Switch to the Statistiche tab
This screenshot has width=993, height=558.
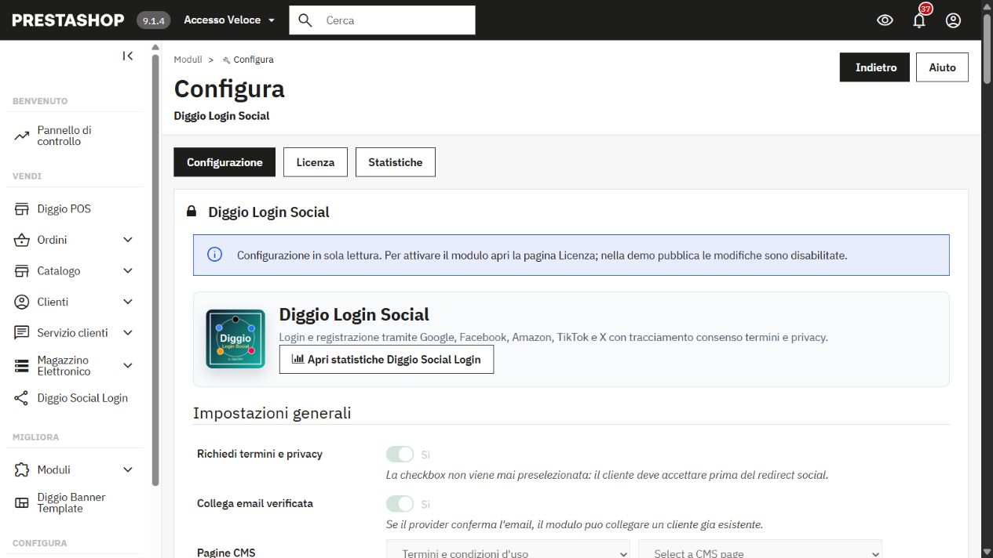396,162
